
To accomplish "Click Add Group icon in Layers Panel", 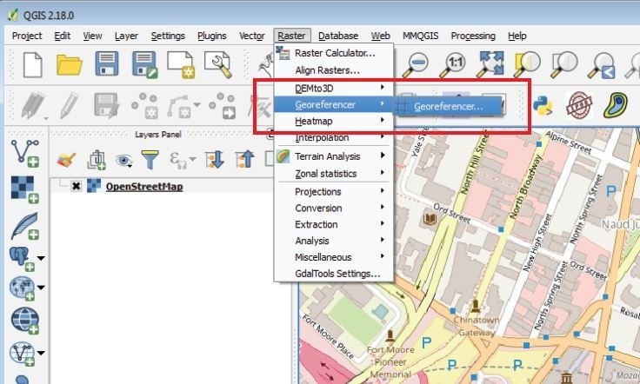I will pyautogui.click(x=97, y=160).
